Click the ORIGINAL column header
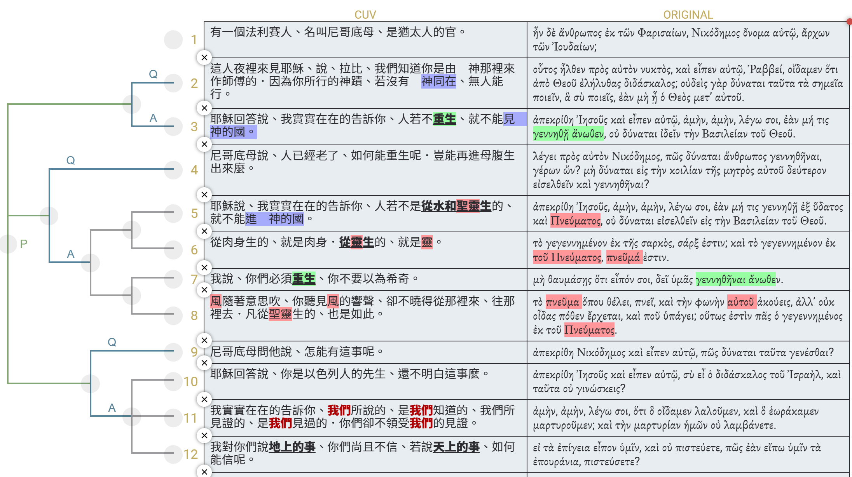Image resolution: width=852 pixels, height=477 pixels. coord(688,15)
